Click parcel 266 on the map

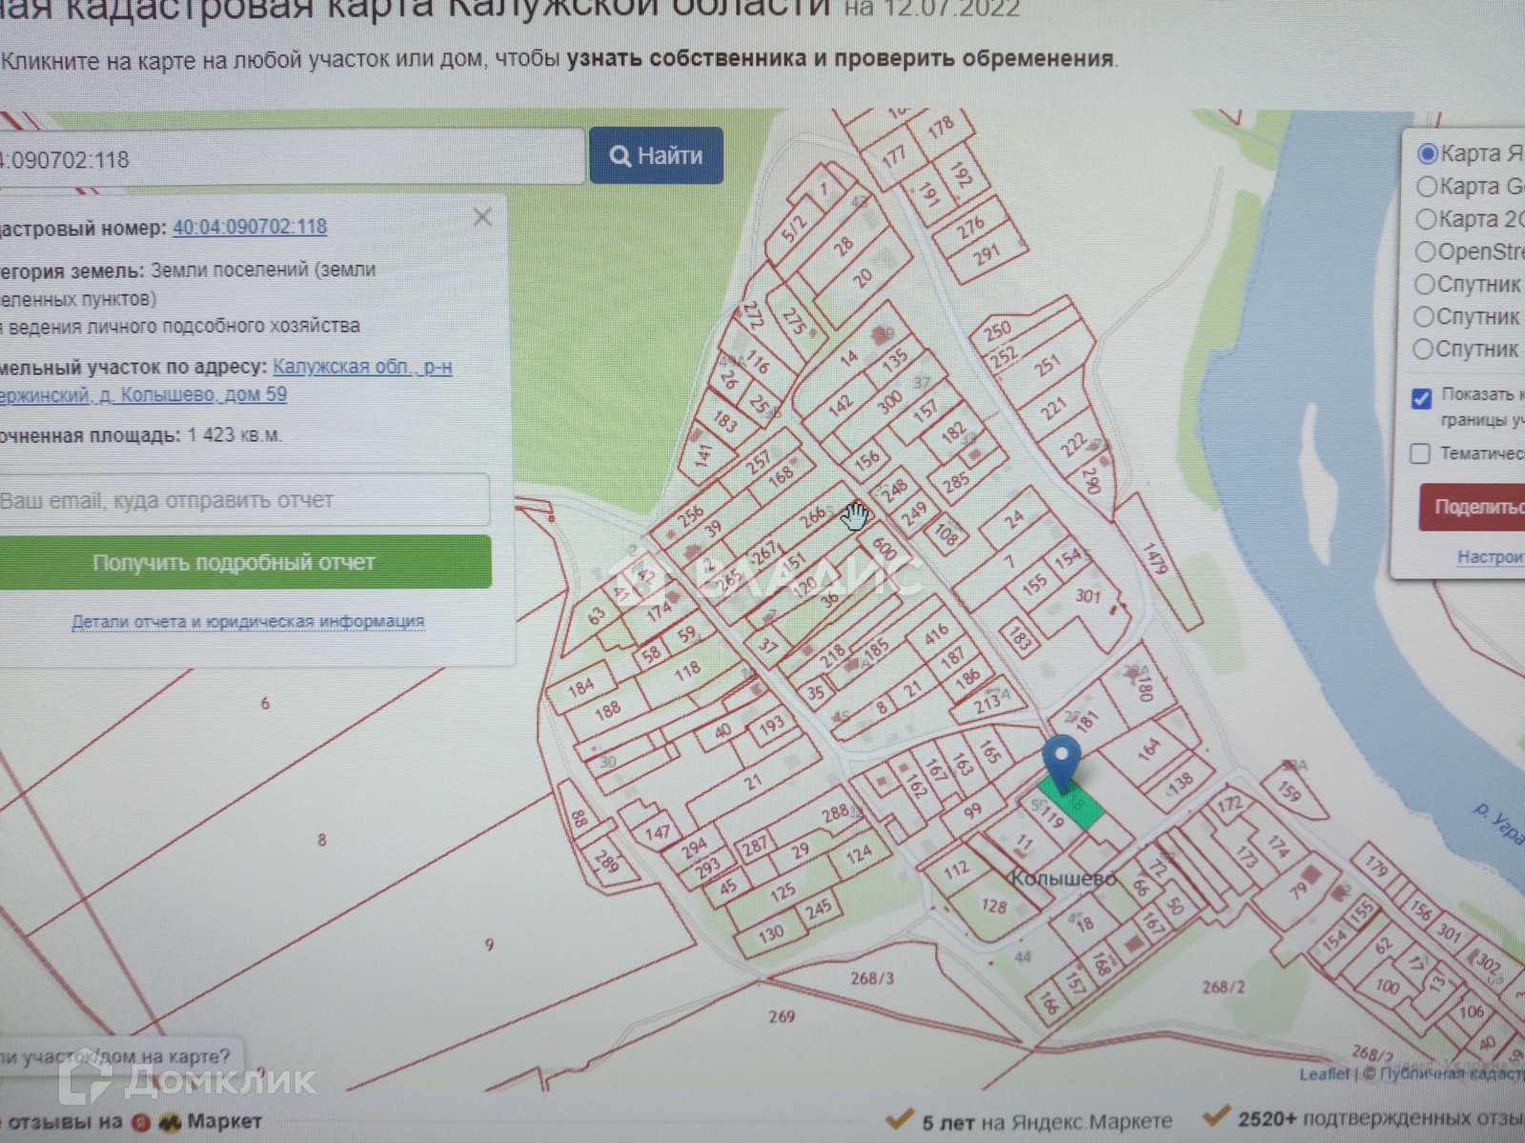coord(812,517)
